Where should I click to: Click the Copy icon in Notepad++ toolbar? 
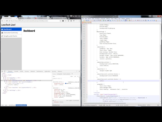click(x=99, y=20)
